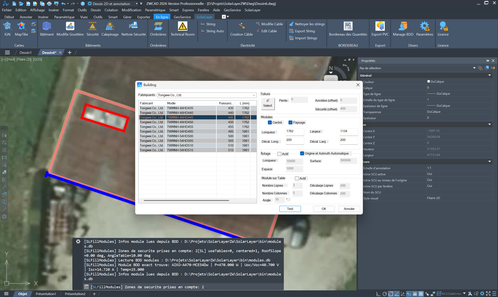498x297 pixels.
Task: Insert a Technical Room
Action: point(182,29)
